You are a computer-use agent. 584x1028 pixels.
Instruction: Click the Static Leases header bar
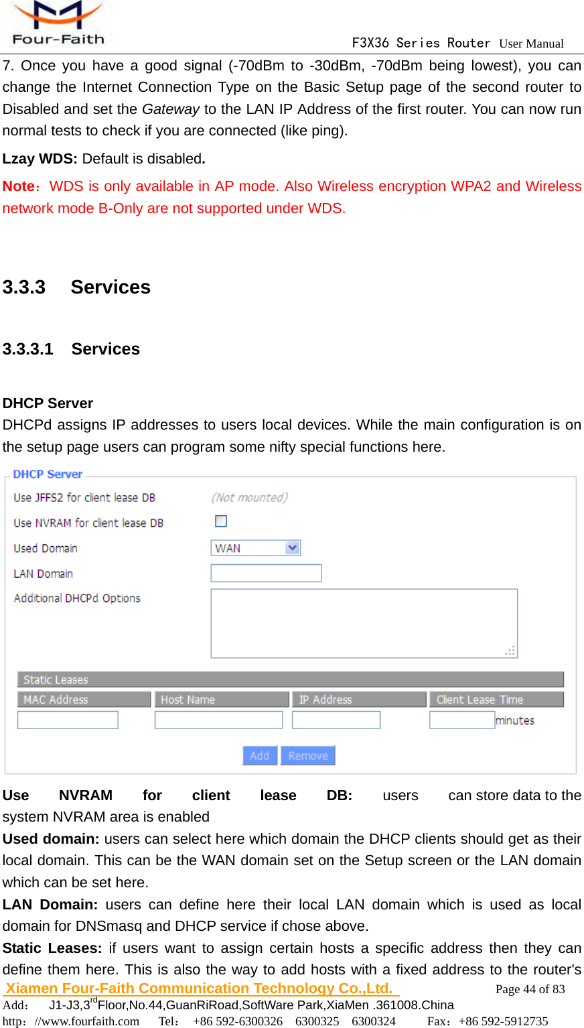pyautogui.click(x=289, y=679)
